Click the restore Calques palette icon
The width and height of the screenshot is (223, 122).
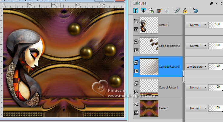tap(212, 4)
